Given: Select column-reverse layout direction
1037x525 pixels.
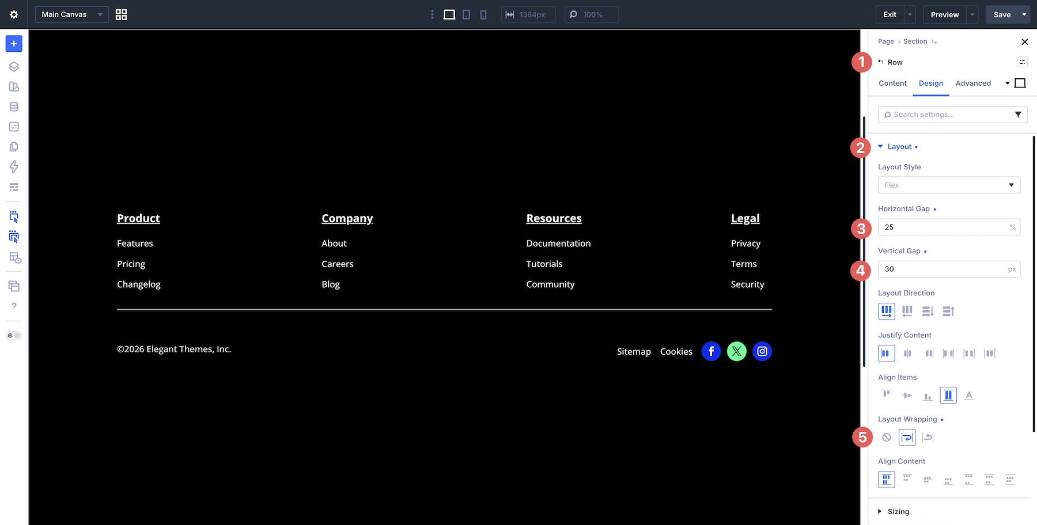Looking at the screenshot, I should (x=948, y=311).
